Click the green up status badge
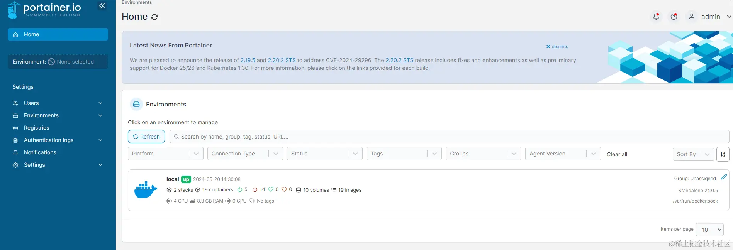 [x=186, y=179]
